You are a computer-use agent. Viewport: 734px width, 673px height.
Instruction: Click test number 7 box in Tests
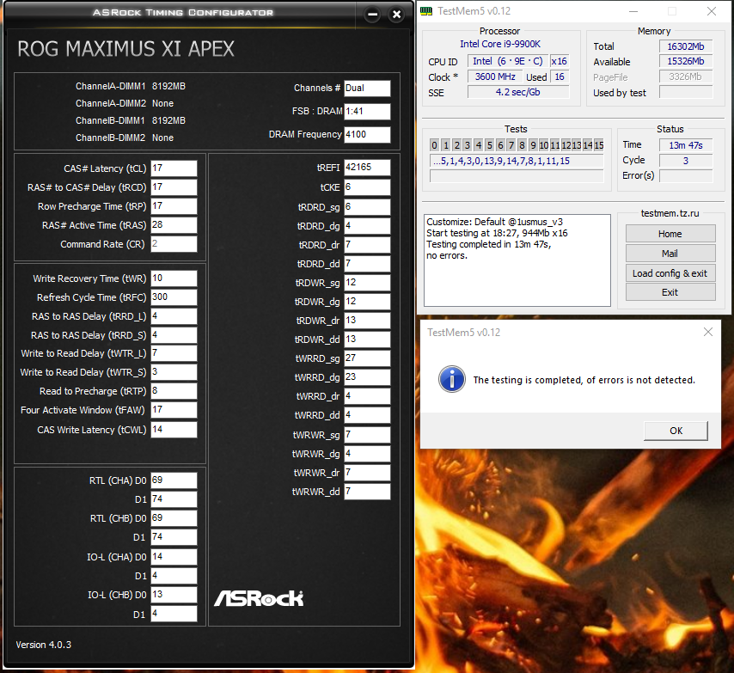click(x=511, y=145)
